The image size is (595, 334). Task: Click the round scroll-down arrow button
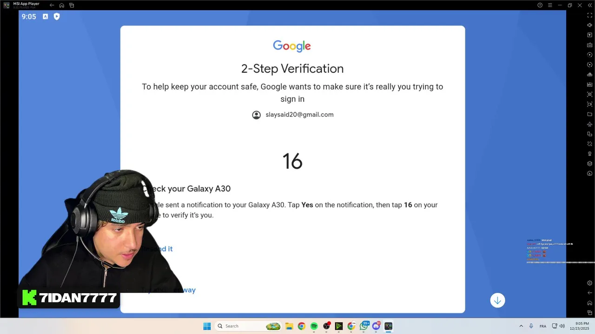tap(497, 301)
